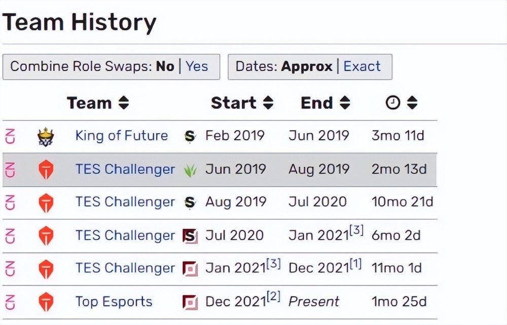
Task: Click the role icon beside Jul 2020
Action: click(x=190, y=235)
